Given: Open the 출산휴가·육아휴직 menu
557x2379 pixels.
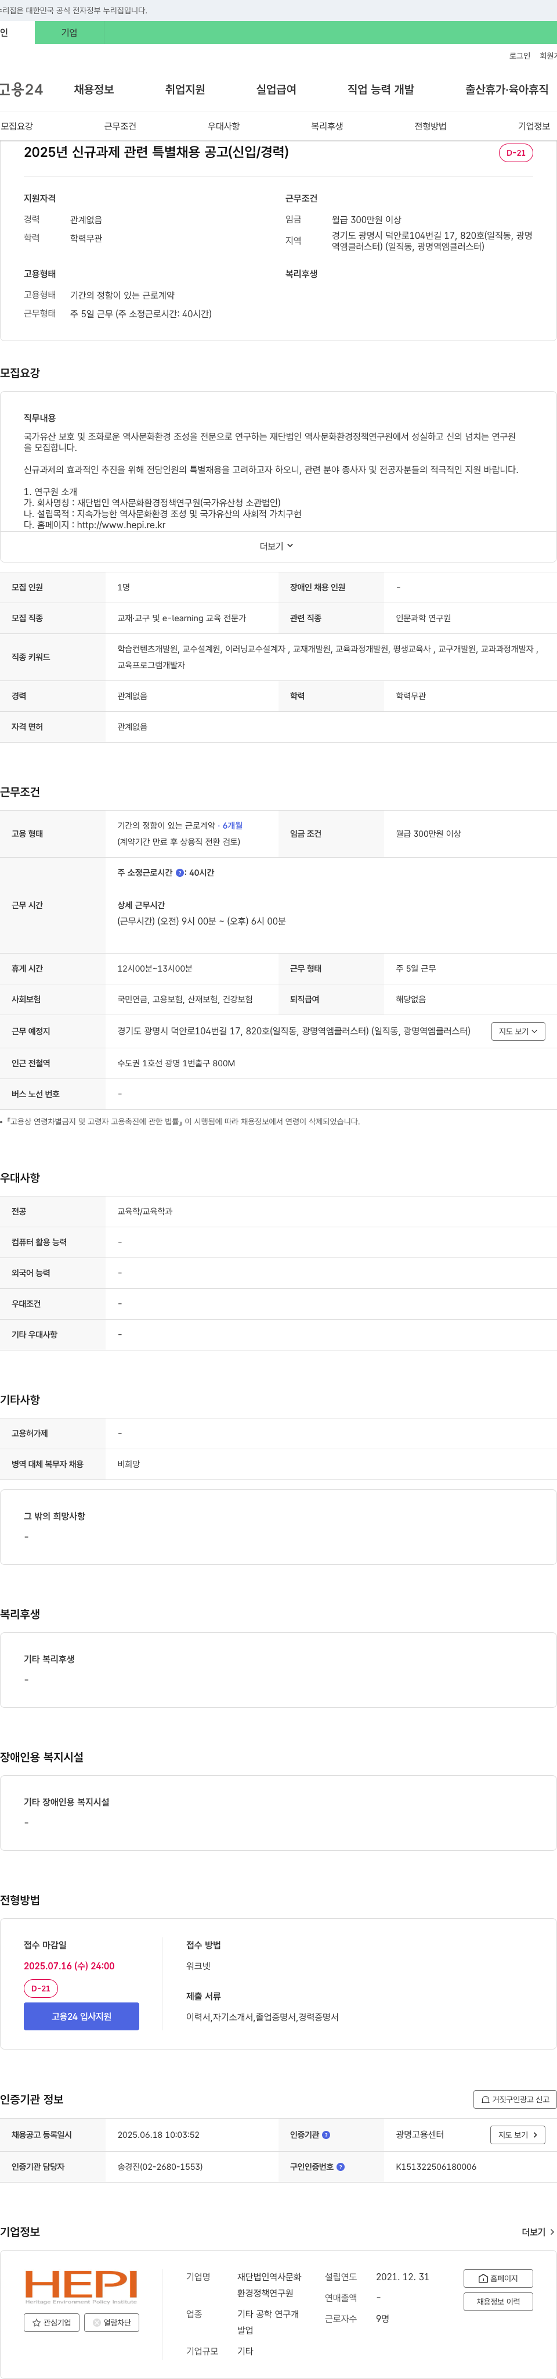Looking at the screenshot, I should pyautogui.click(x=507, y=89).
